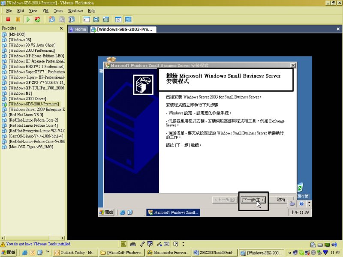This screenshot has height=257, width=343.
Task: Click the disabled 上一步(B) Back button
Action: point(225,200)
